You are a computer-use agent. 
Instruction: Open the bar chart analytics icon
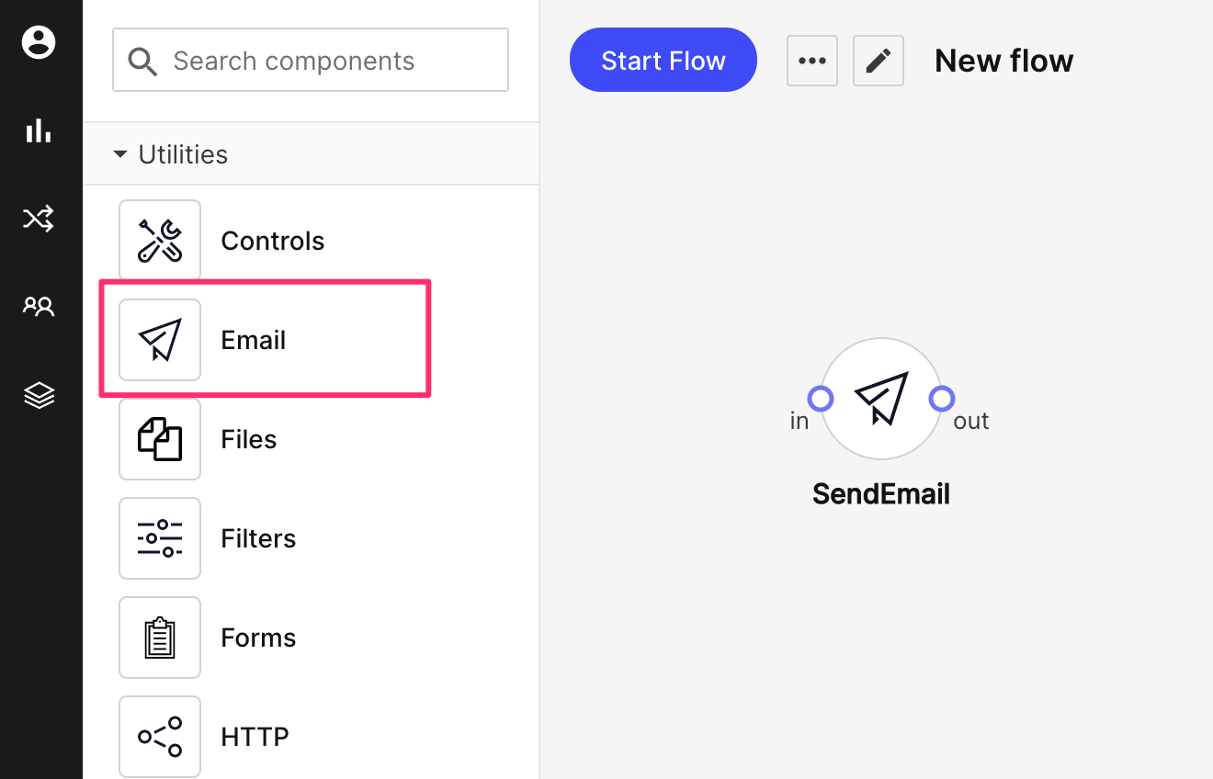coord(39,130)
